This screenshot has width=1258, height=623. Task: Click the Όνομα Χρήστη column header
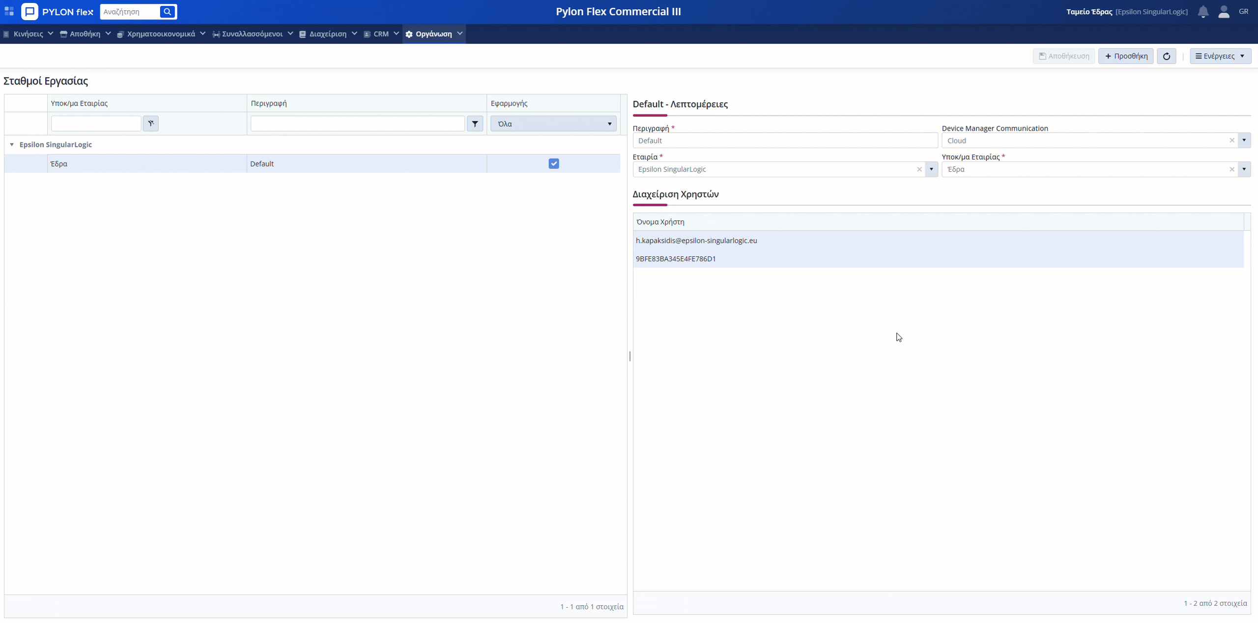[x=938, y=222]
